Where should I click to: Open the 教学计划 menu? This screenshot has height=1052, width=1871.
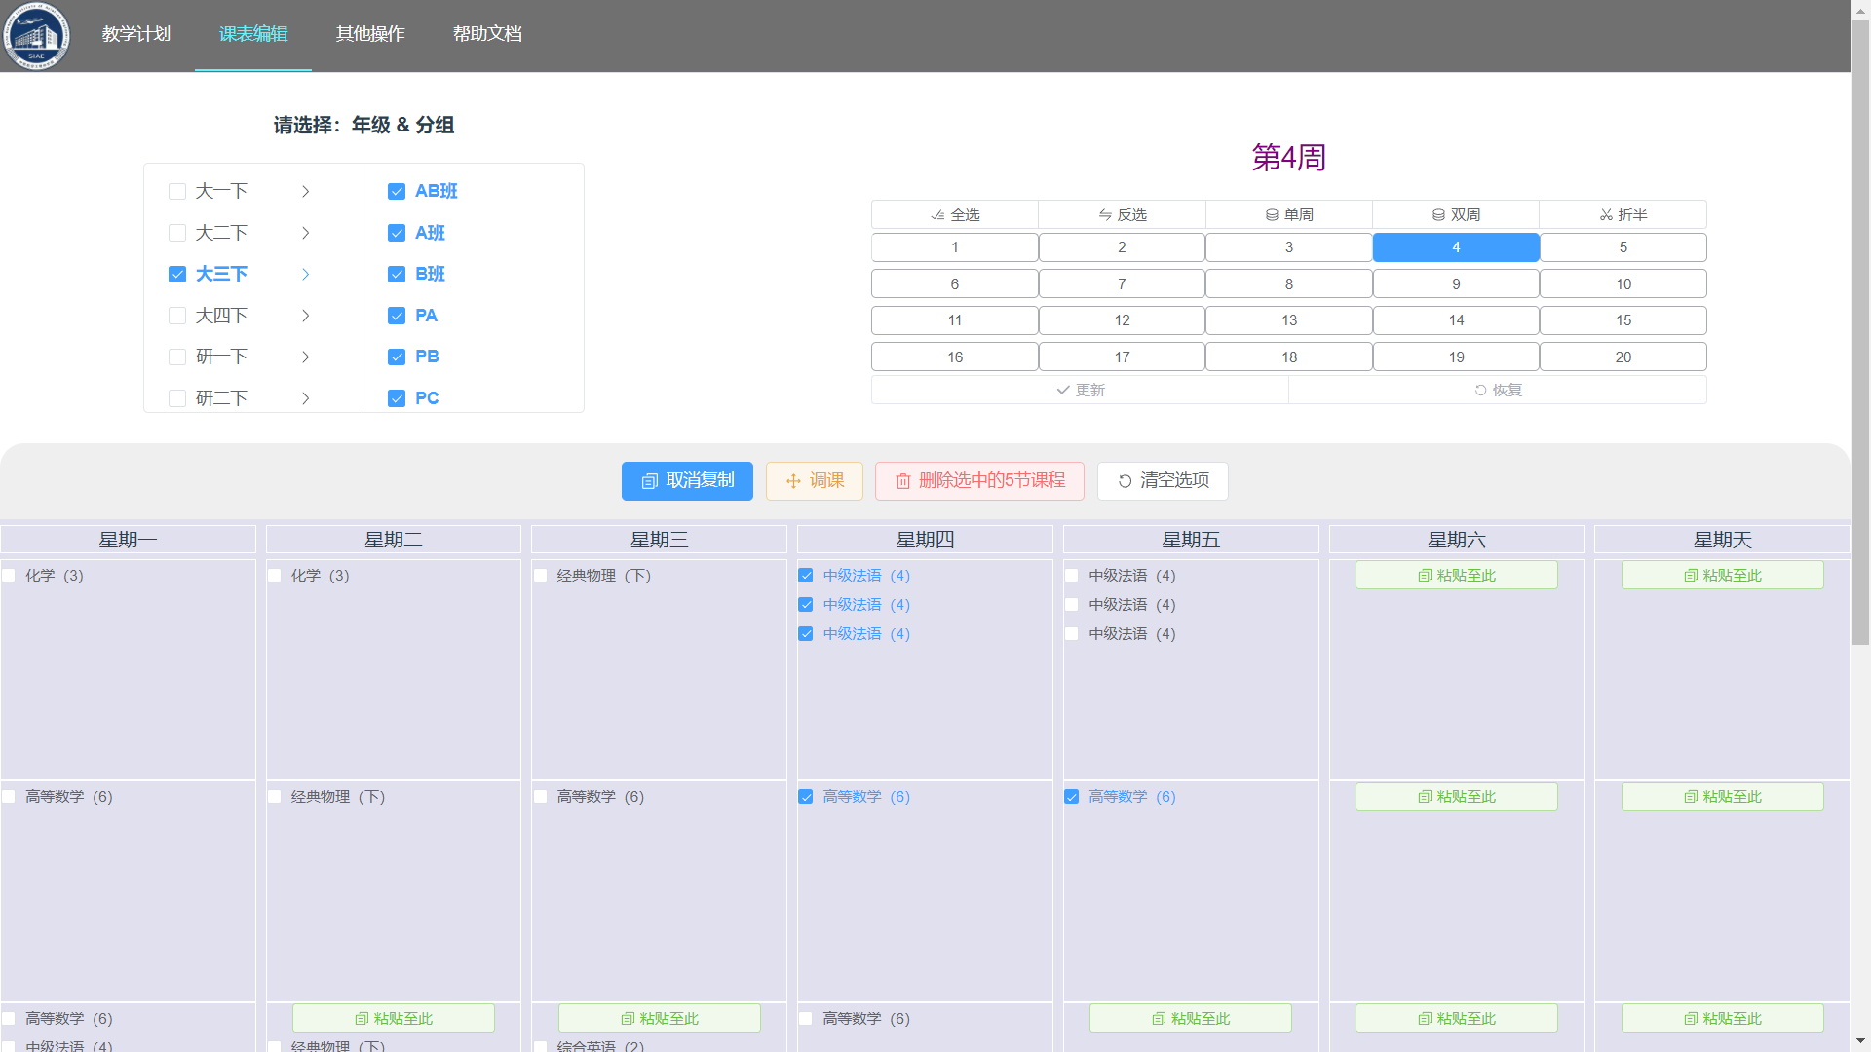136,34
